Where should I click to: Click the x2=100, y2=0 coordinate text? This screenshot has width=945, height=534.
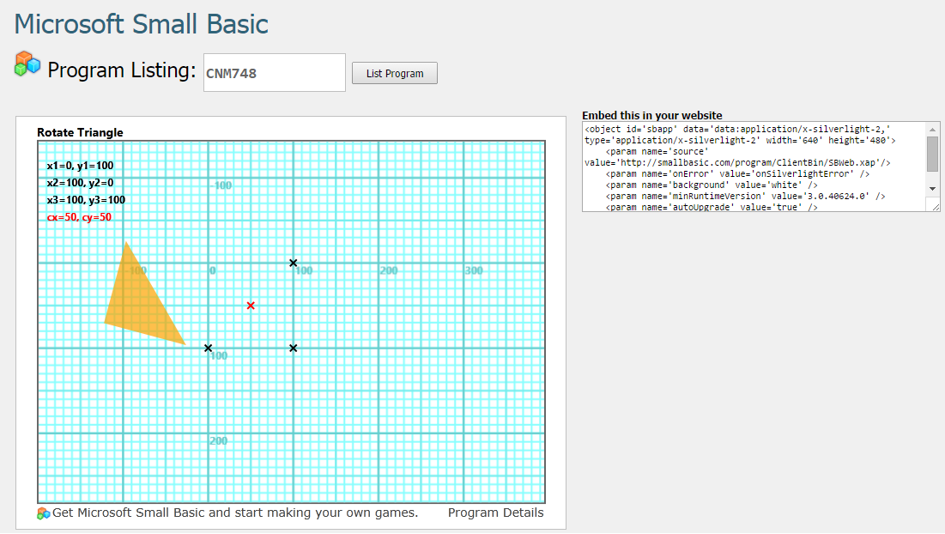click(80, 183)
